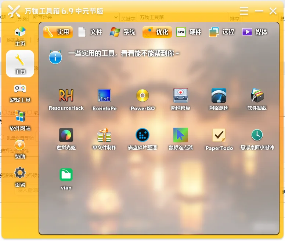This screenshot has width=285, height=241.
Task: Open 设置 settings in sidebar
Action: pos(20,177)
